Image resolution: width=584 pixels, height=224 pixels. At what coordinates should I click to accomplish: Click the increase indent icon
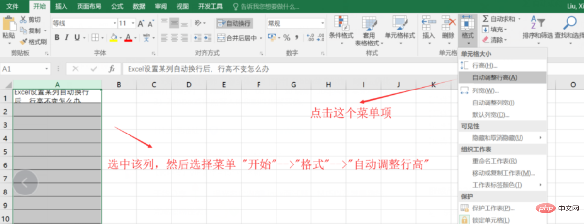click(208, 37)
